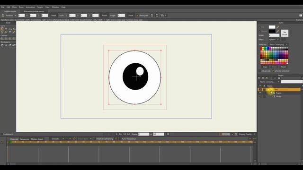Open the Effect dropdown in Style panel
303x170 pixels.
point(274,39)
